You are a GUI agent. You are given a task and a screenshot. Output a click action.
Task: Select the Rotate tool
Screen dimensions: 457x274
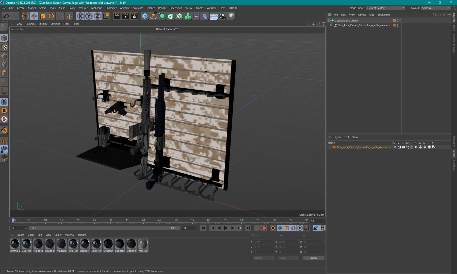(x=51, y=16)
